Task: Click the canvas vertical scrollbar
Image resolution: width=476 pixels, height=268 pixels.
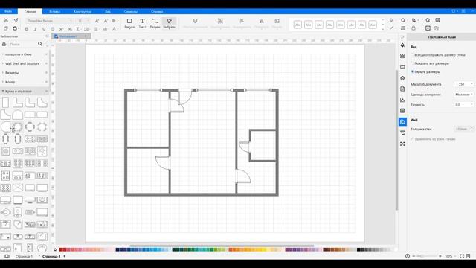Action: click(396, 140)
